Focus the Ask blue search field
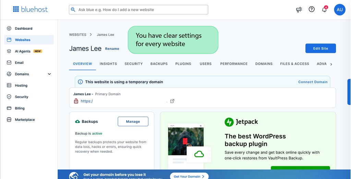The width and height of the screenshot is (351, 179). click(138, 10)
